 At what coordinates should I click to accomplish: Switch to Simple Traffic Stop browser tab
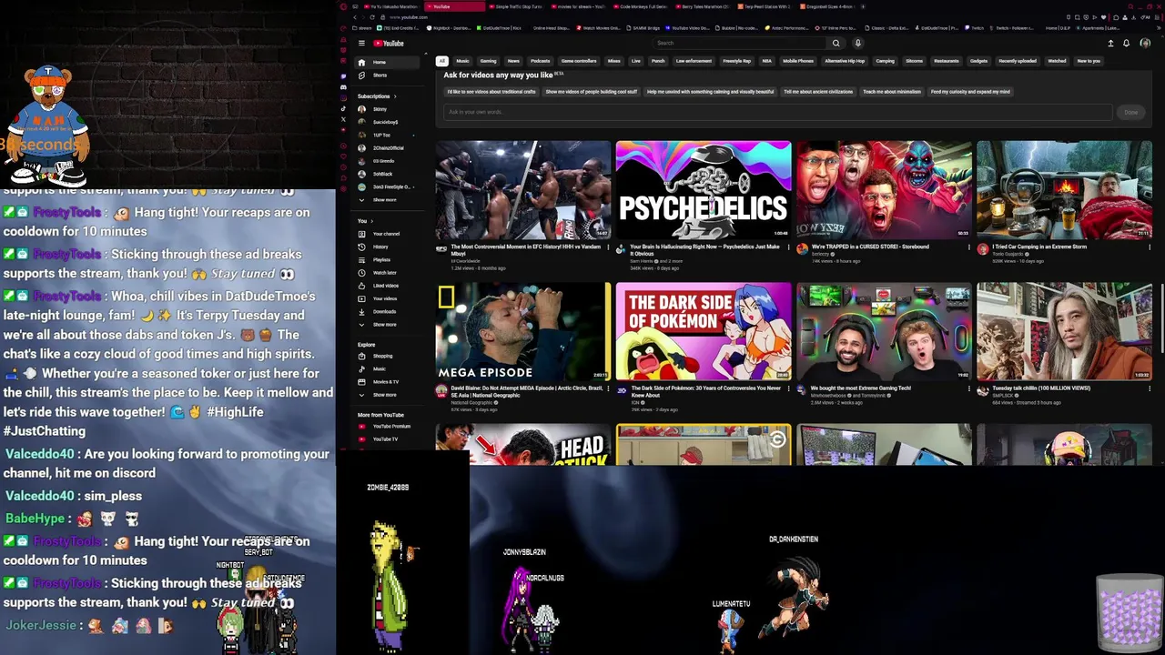click(516, 6)
